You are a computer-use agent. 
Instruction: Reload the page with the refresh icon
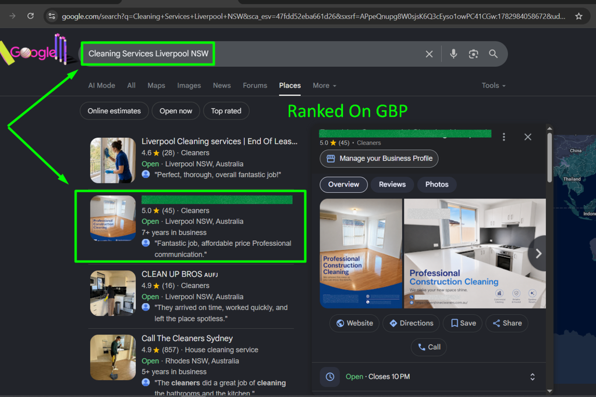coord(30,16)
